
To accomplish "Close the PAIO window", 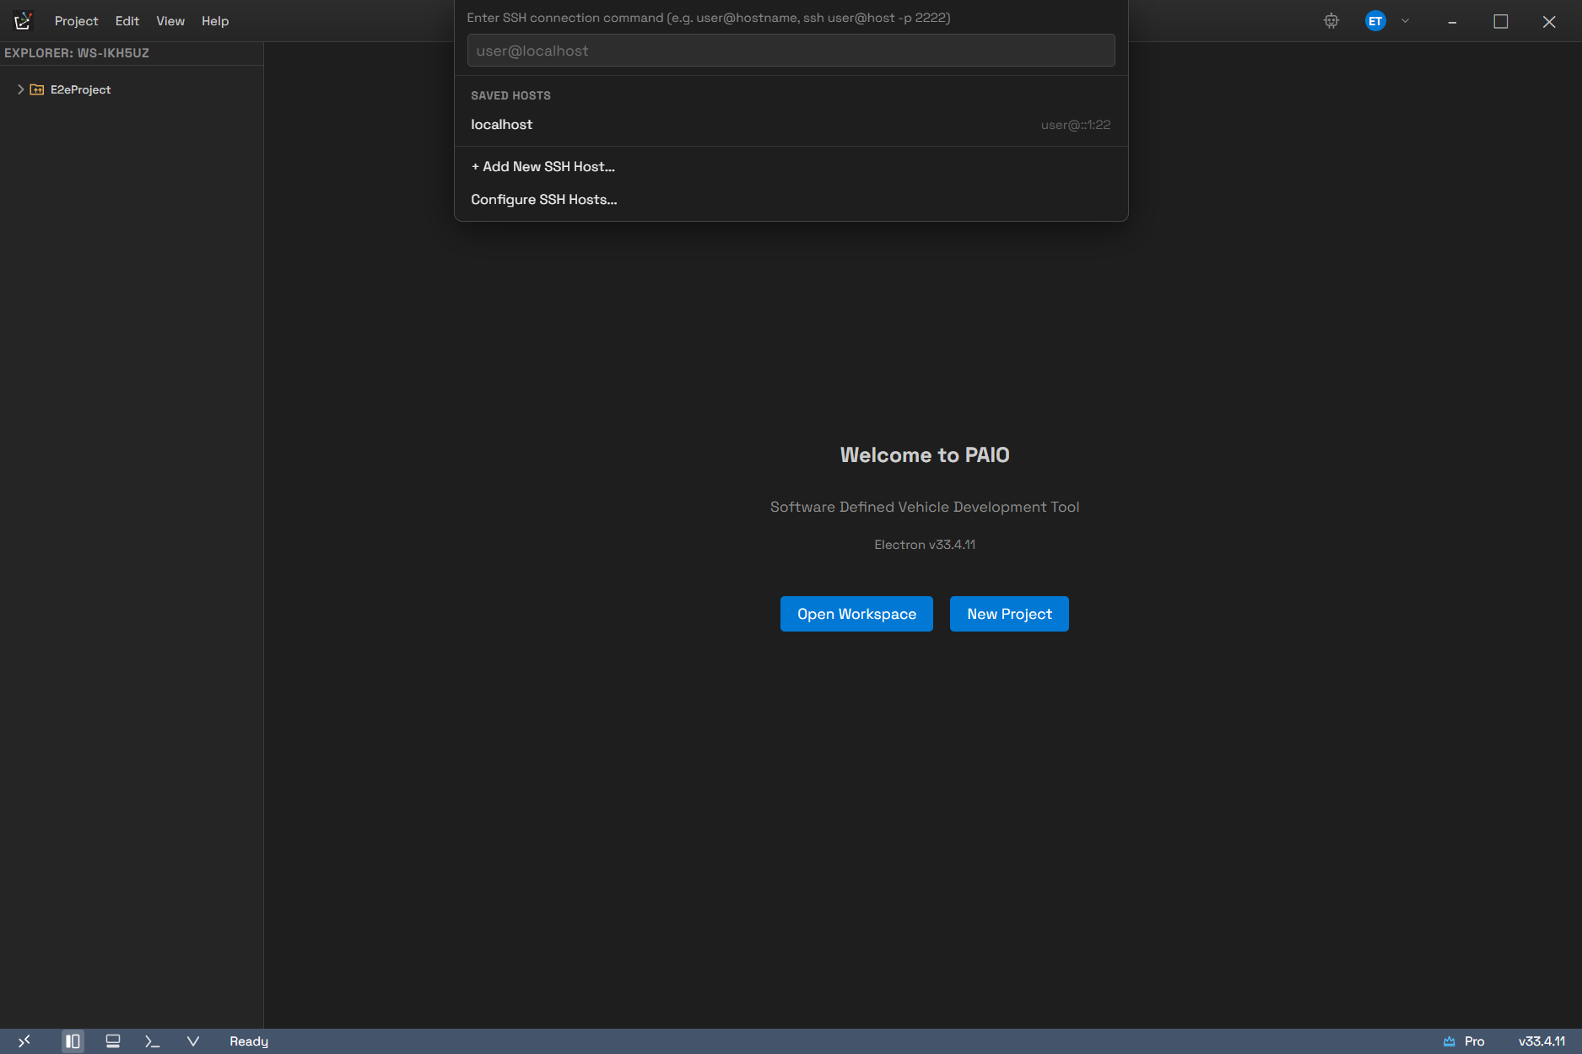I will pos(1549,21).
